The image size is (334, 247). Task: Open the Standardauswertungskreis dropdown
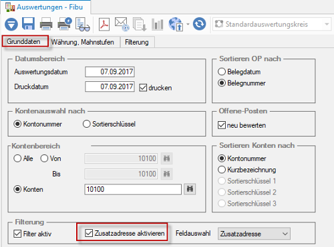(272, 24)
